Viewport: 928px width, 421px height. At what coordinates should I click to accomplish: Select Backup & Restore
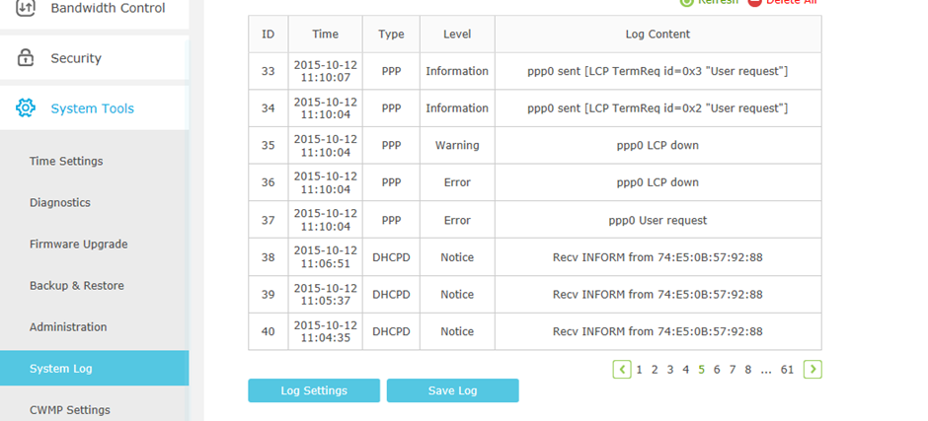(x=77, y=285)
